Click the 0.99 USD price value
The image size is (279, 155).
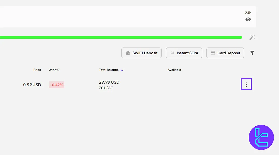coord(32,85)
